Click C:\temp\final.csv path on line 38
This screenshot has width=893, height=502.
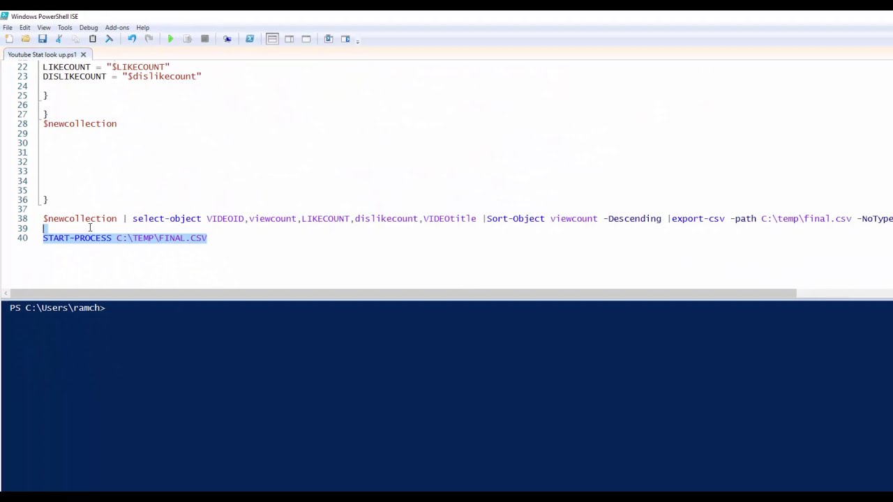tap(806, 218)
